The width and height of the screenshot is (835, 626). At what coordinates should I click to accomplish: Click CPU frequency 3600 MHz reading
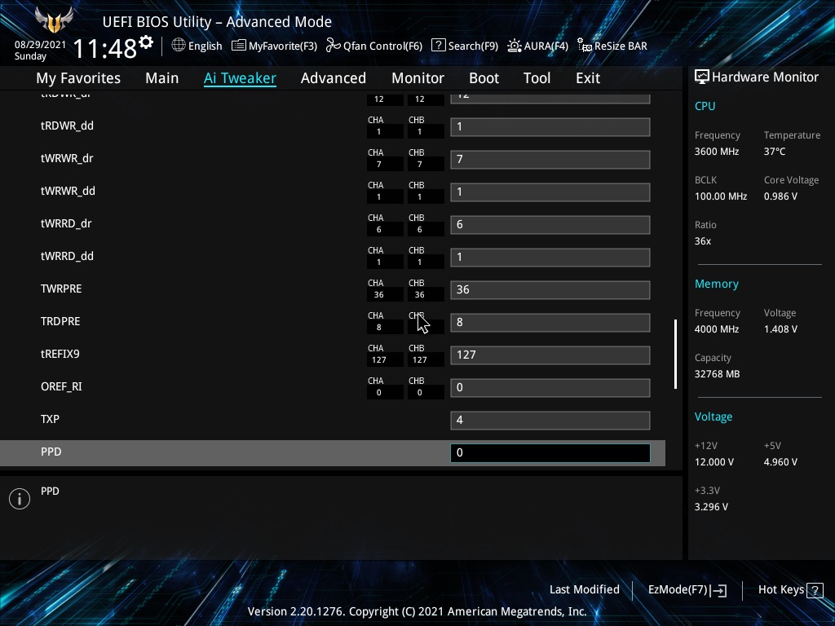tap(717, 152)
